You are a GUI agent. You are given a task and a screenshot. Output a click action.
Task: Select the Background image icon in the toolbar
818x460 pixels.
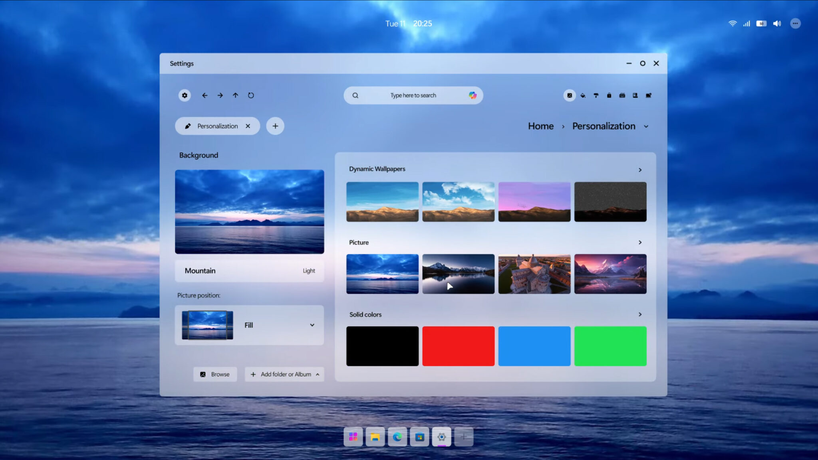pyautogui.click(x=570, y=95)
